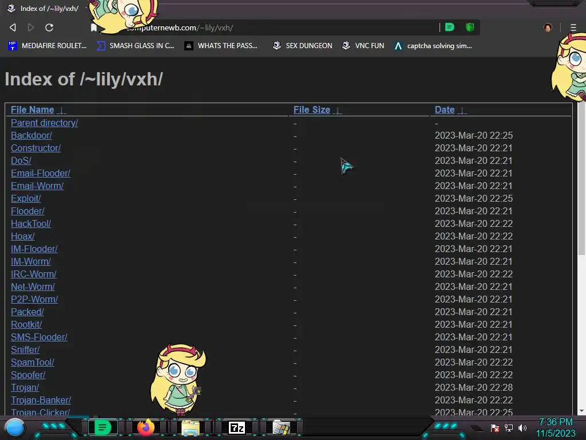Click the browser forward arrow
The height and width of the screenshot is (440, 586).
(31, 27)
